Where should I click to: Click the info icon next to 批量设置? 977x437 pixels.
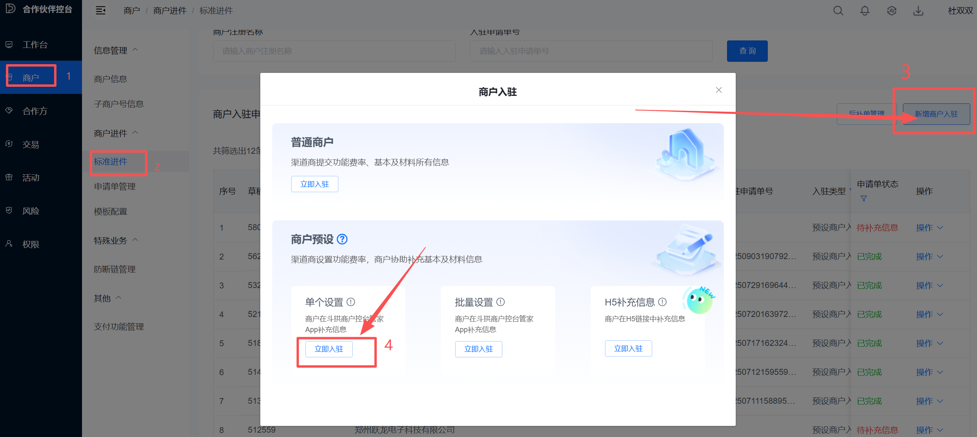[500, 302]
